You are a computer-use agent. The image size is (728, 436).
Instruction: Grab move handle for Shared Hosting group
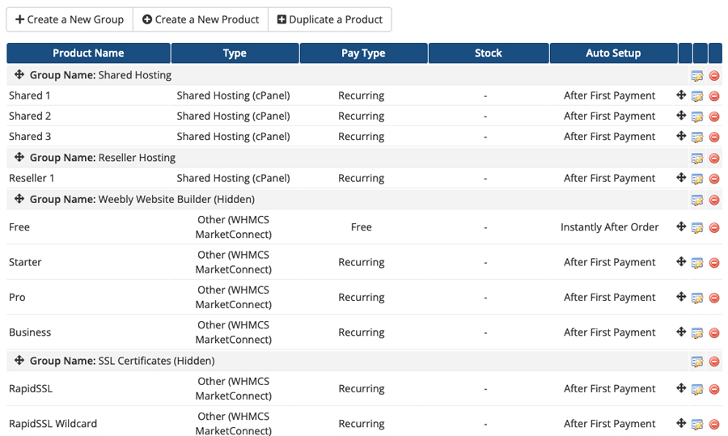tap(19, 74)
